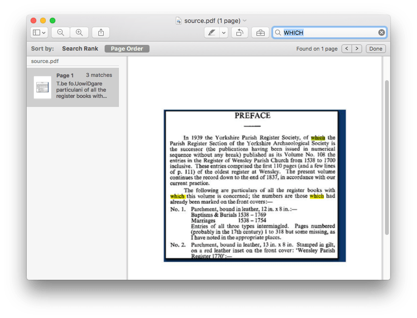Viewport: 417px width, 318px height.
Task: Select the Page Order sort option
Action: (127, 48)
